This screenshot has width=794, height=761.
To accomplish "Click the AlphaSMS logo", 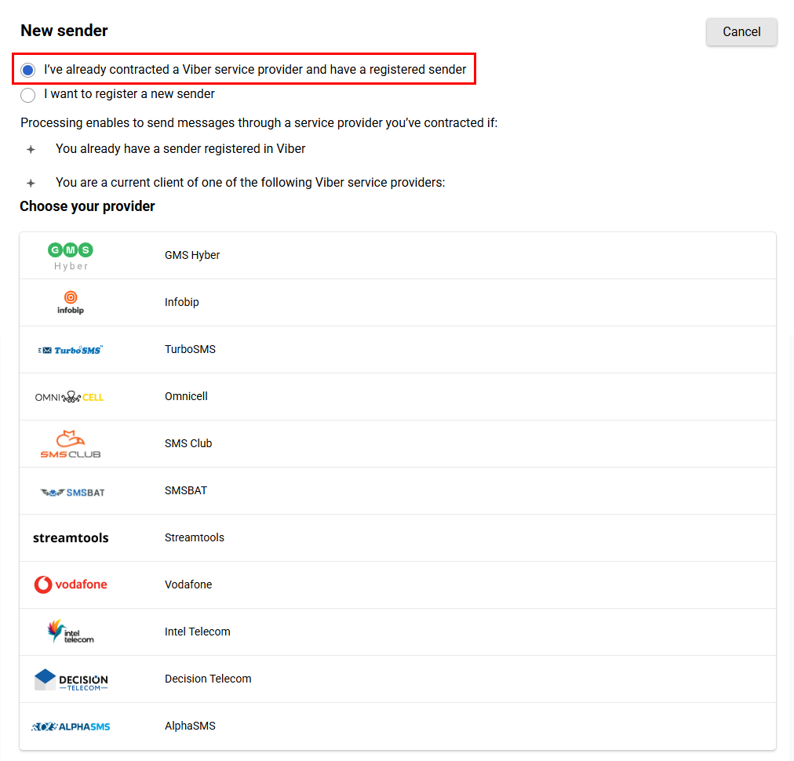I will [x=71, y=726].
